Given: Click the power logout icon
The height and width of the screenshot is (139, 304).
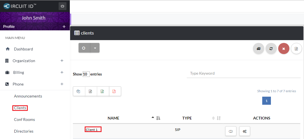Looking at the screenshot, I should coord(62,6).
